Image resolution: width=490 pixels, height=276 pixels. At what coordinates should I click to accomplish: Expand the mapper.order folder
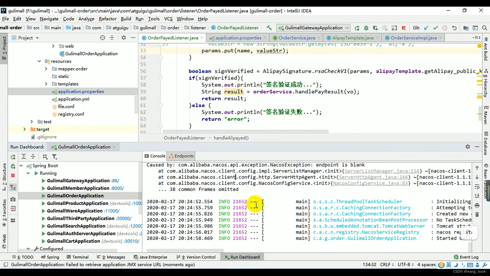[x=46, y=69]
